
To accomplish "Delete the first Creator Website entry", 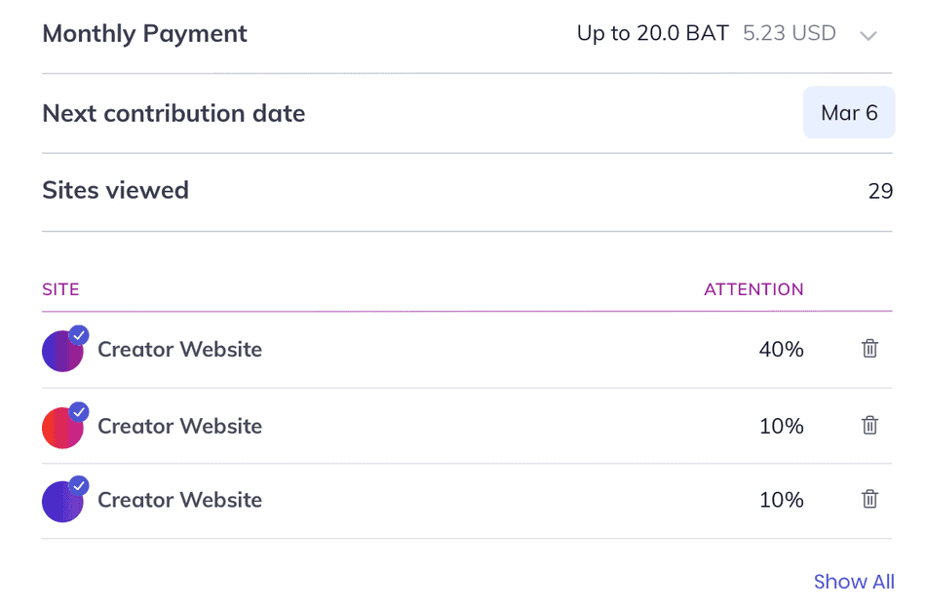I will pyautogui.click(x=870, y=348).
